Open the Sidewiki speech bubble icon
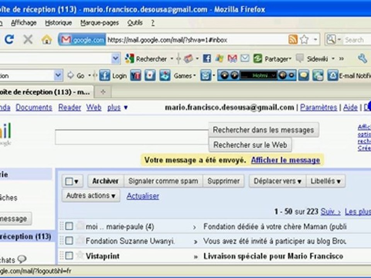Screen dimensions: 371x278 tap(300, 58)
